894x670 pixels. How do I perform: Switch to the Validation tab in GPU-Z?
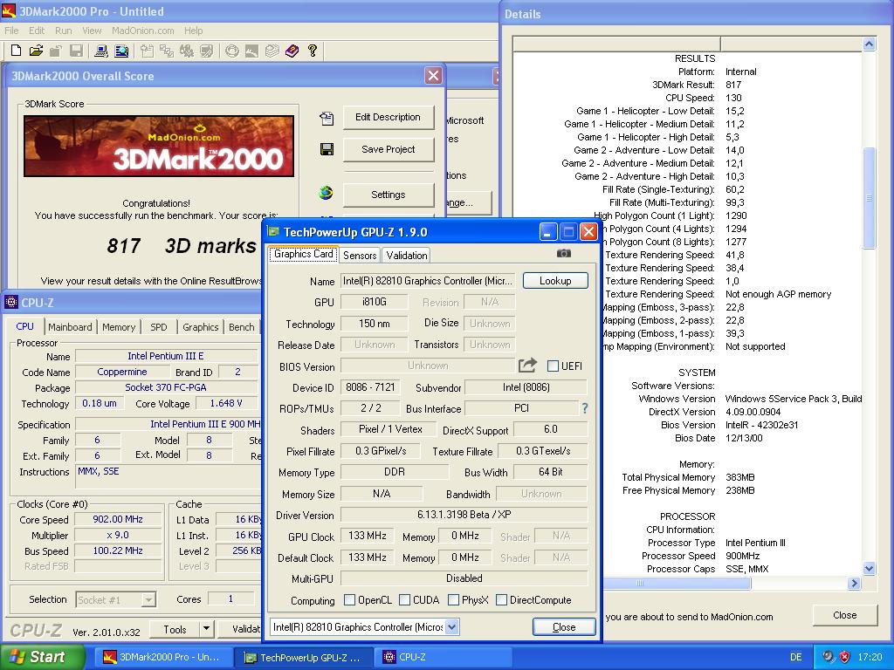407,256
